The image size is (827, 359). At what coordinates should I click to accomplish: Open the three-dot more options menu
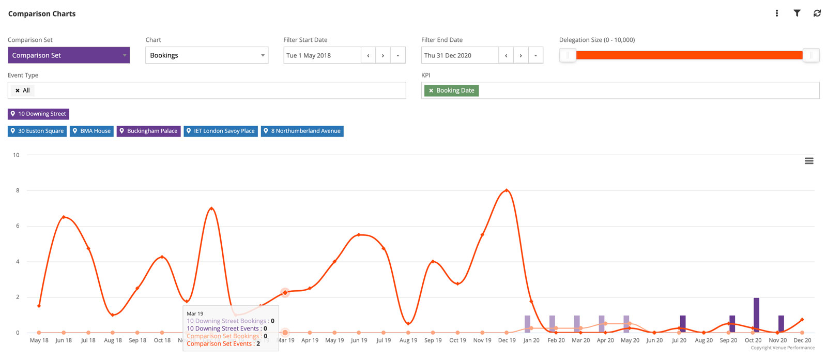click(x=777, y=13)
